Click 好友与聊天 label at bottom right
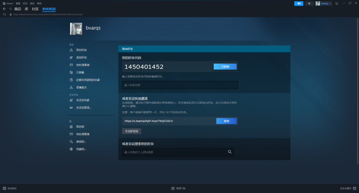 click(346, 188)
